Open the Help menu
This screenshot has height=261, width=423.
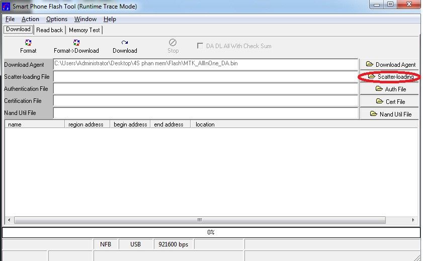tap(110, 19)
